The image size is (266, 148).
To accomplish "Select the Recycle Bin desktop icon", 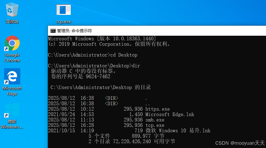I will click(12, 13).
